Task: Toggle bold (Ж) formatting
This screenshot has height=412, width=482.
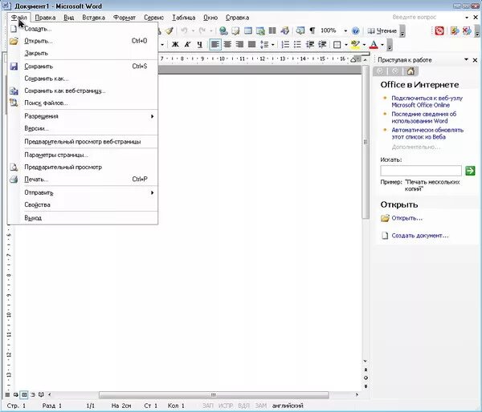Action: tap(175, 45)
